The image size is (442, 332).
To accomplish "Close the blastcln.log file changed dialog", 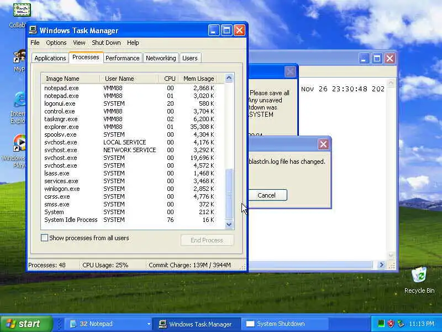I will click(323, 144).
